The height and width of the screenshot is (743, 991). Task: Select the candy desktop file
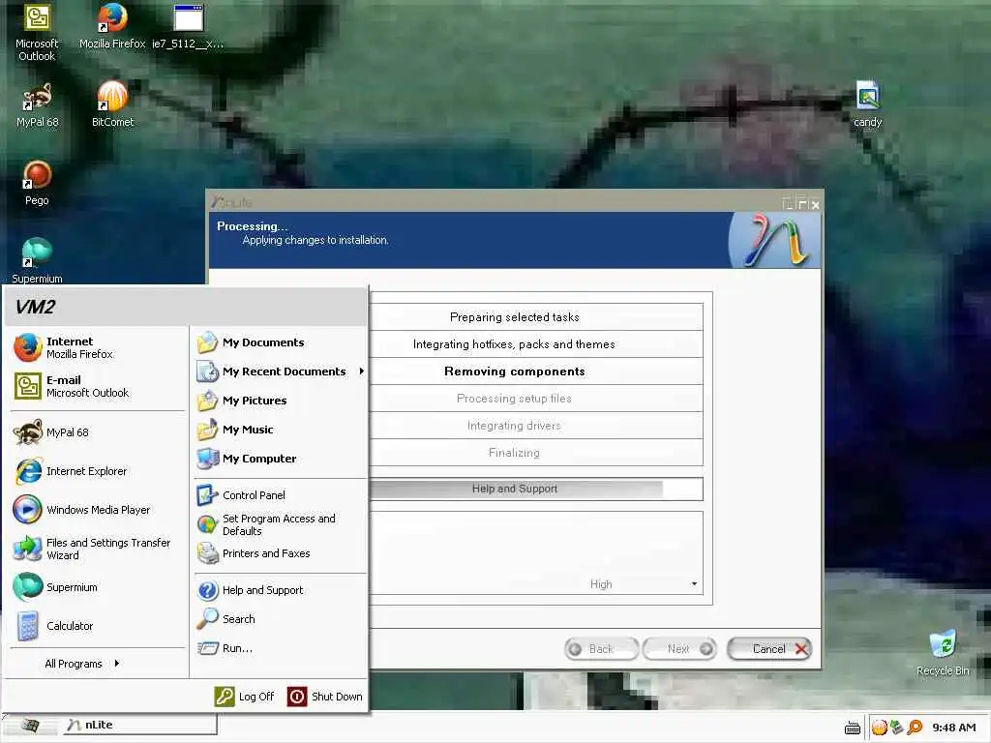coord(868,104)
